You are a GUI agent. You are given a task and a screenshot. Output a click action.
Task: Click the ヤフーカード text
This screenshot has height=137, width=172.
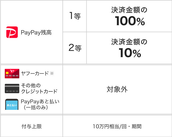tap(35, 74)
